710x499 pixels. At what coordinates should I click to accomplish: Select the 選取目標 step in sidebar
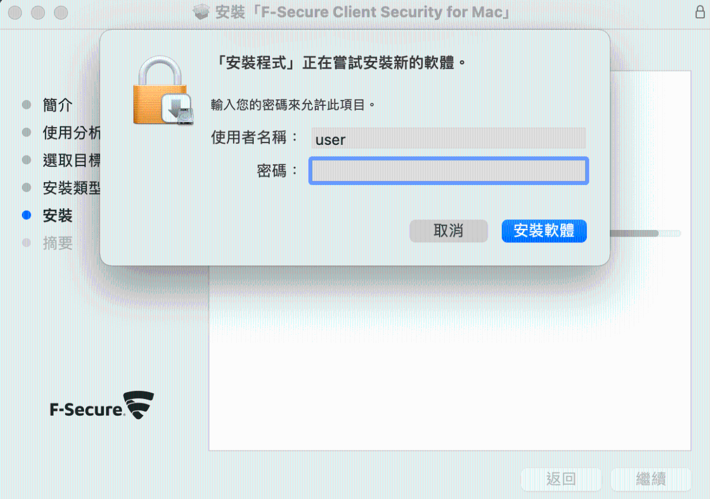[72, 160]
